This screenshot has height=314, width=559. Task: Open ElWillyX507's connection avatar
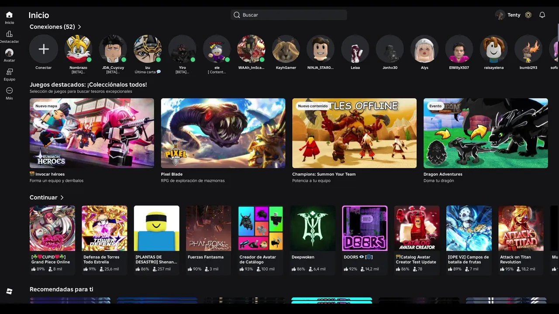(459, 49)
